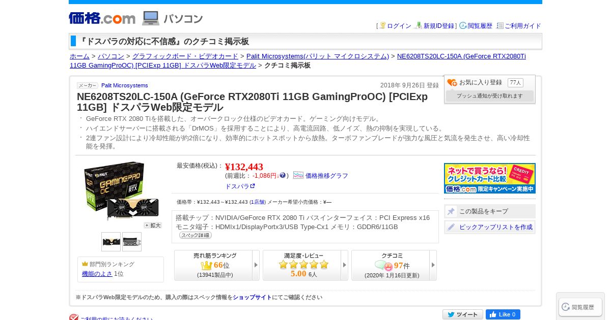Click プッシュ通知が受け取れます button
Screen dimensions: 611x320
pyautogui.click(x=490, y=96)
